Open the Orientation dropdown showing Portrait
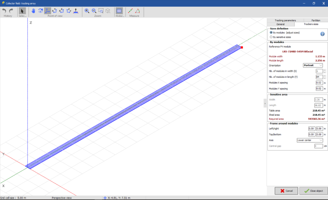This screenshot has height=200, width=328. [313, 65]
